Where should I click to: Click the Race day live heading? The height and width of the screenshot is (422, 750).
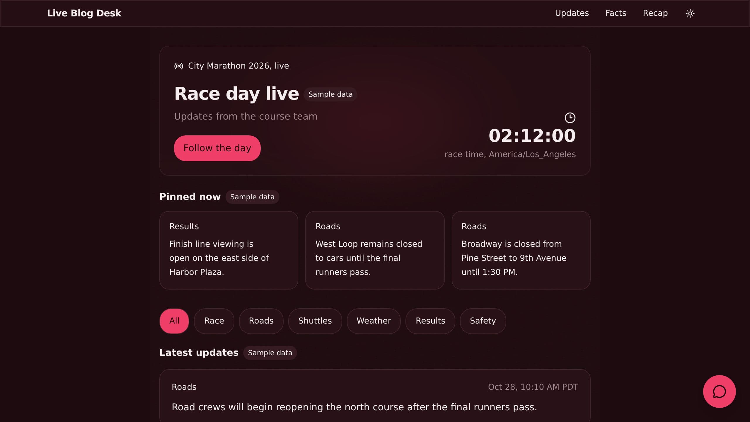(x=236, y=94)
